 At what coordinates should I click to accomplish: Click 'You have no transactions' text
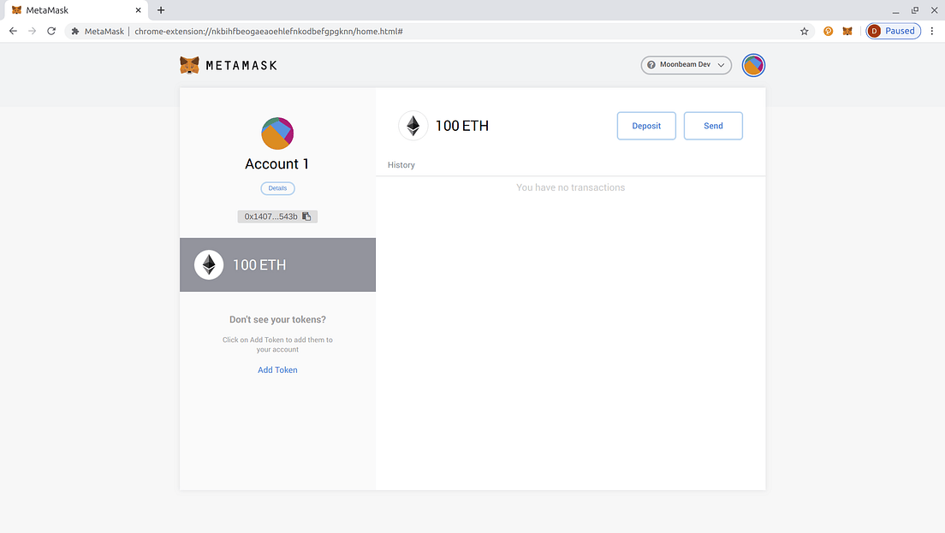pyautogui.click(x=571, y=187)
